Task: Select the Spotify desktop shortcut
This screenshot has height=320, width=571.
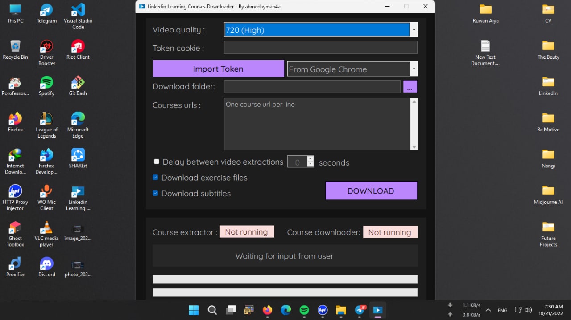Action: [x=46, y=86]
